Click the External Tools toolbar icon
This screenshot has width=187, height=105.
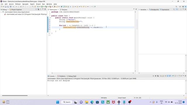tap(50, 7)
